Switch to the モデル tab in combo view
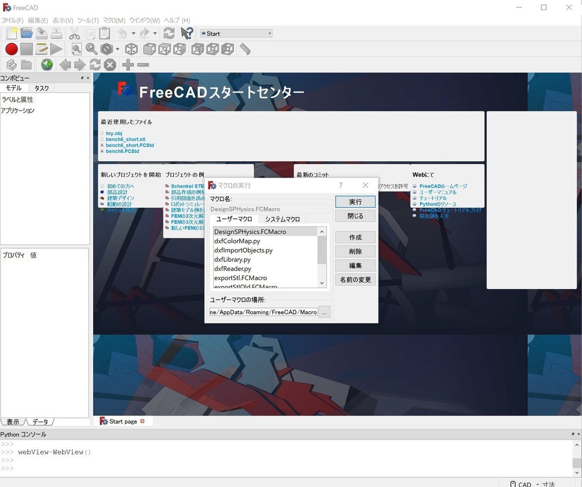The width and height of the screenshot is (582, 487). [x=14, y=88]
